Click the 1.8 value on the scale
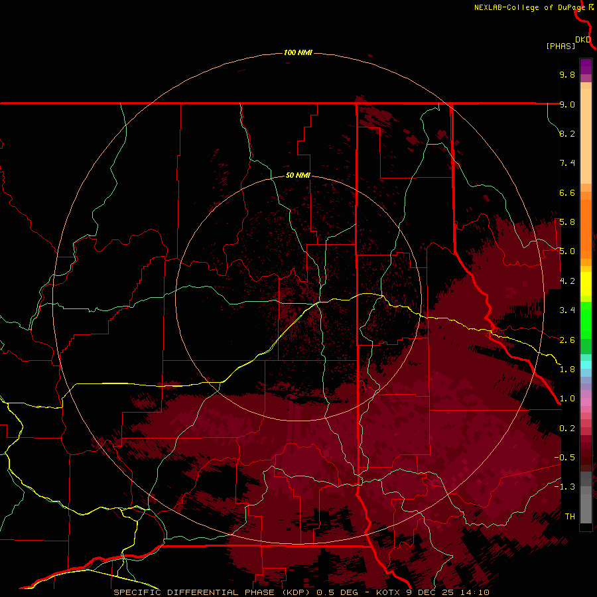 [x=567, y=369]
